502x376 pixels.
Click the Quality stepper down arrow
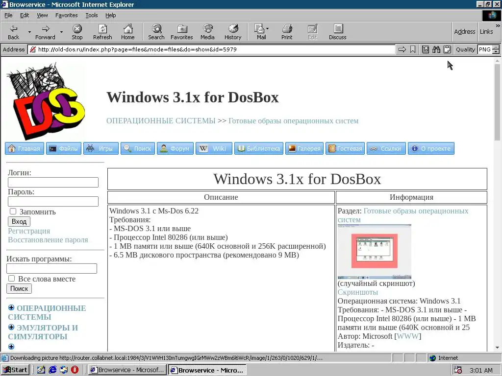click(496, 51)
